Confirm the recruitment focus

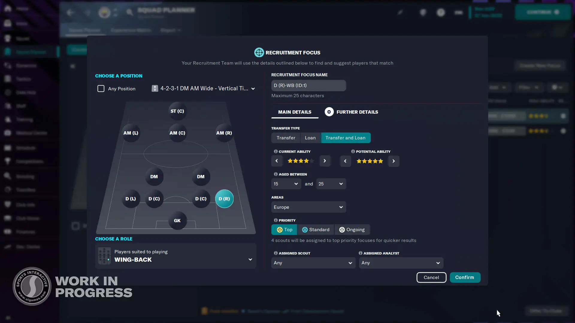[x=465, y=277]
